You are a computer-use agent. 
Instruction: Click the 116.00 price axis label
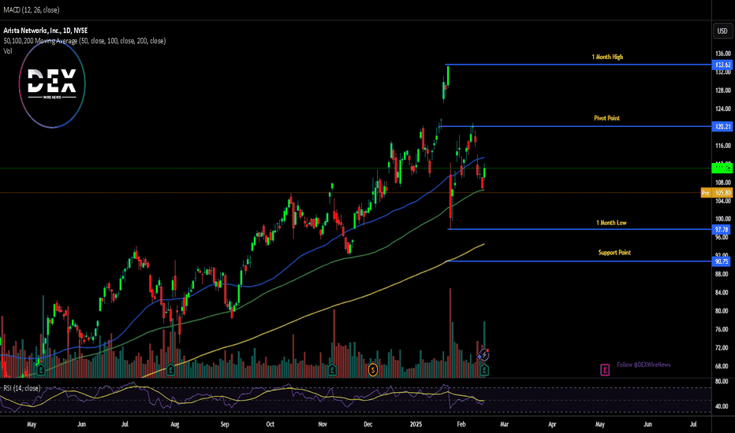[723, 146]
